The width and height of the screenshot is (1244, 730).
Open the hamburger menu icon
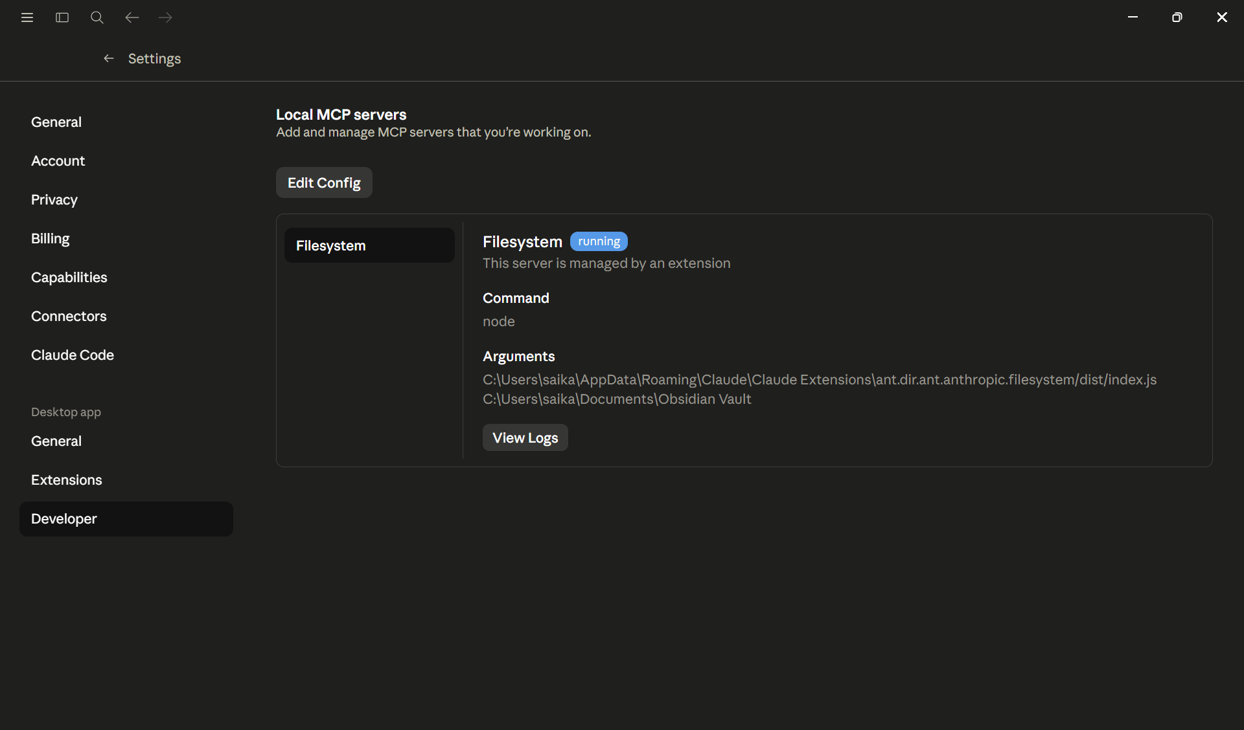tap(27, 17)
